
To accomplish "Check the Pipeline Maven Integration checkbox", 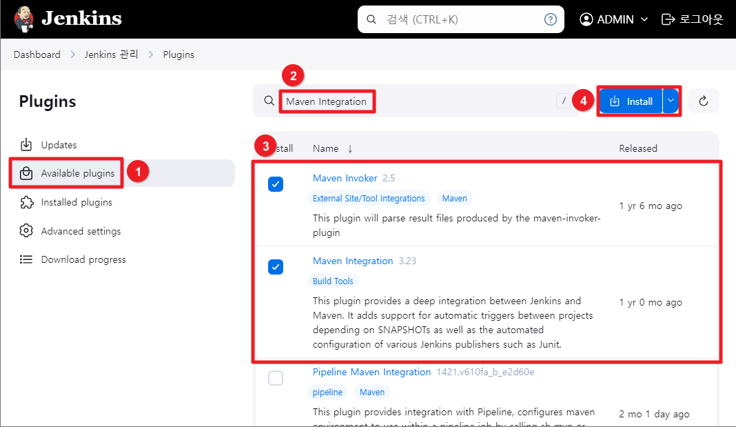I will pos(276,377).
